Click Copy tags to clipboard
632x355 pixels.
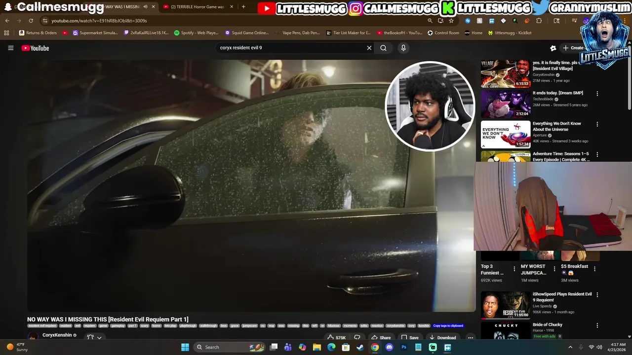click(448, 325)
